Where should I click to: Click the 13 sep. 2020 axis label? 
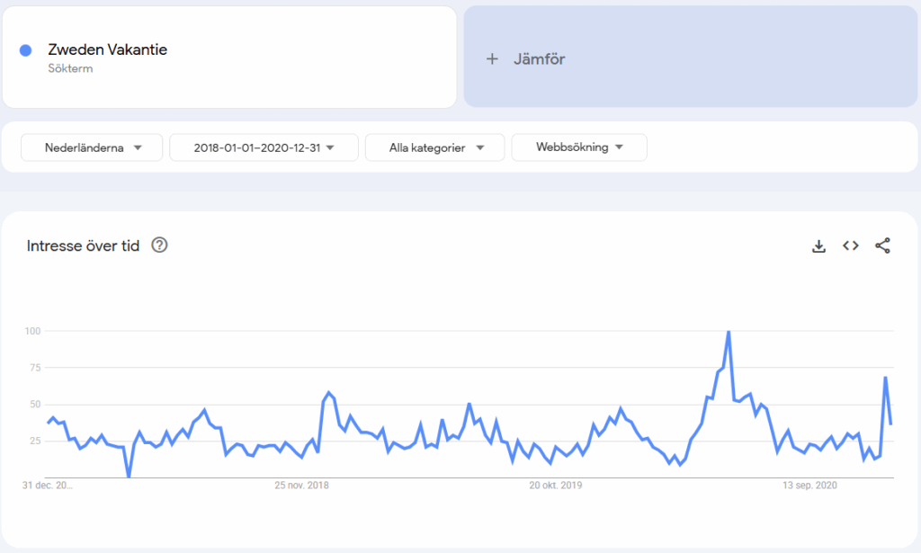(x=809, y=486)
